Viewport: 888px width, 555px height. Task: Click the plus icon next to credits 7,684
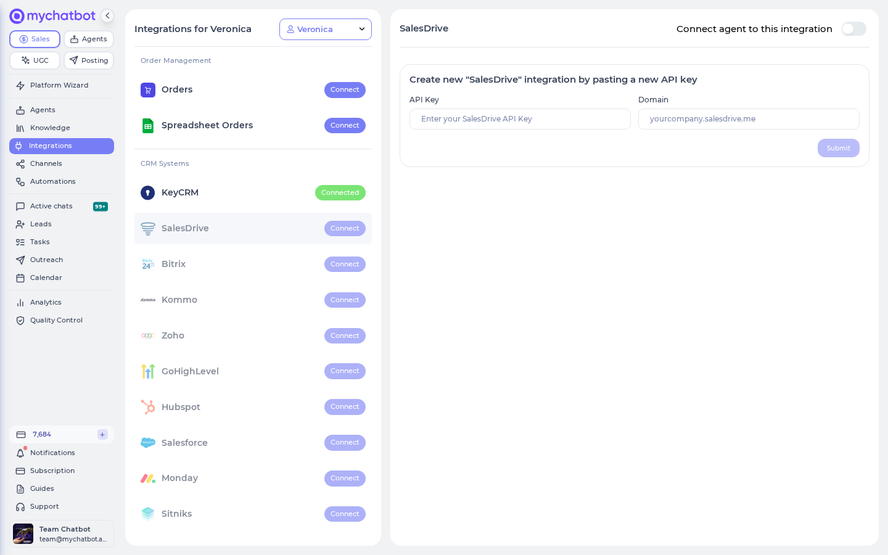(x=102, y=435)
